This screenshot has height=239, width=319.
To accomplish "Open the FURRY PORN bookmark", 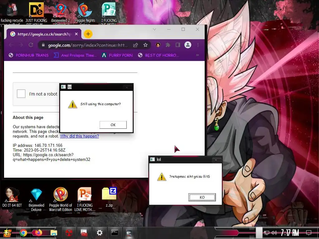I will pos(117,55).
